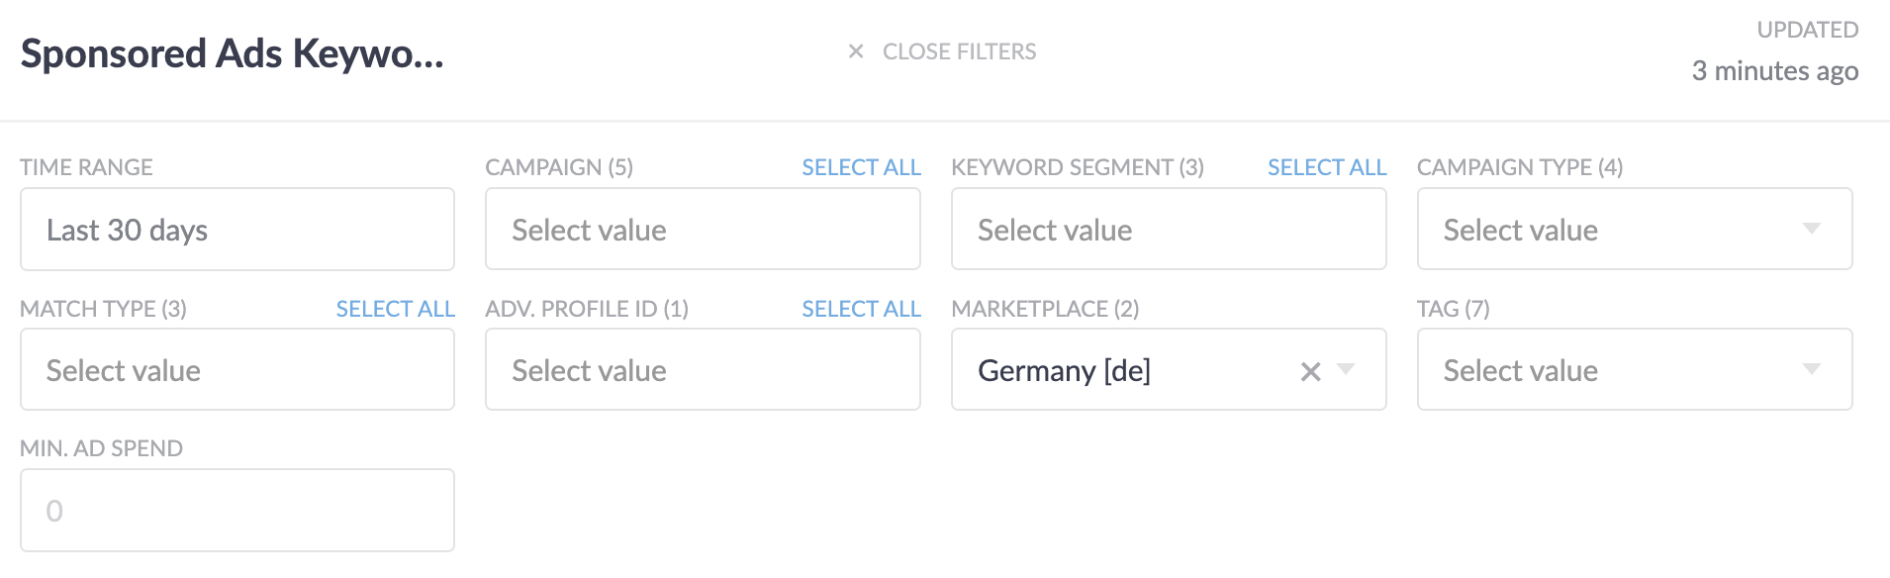Clear the Germany [de] marketplace selection
This screenshot has width=1890, height=578.
1310,371
